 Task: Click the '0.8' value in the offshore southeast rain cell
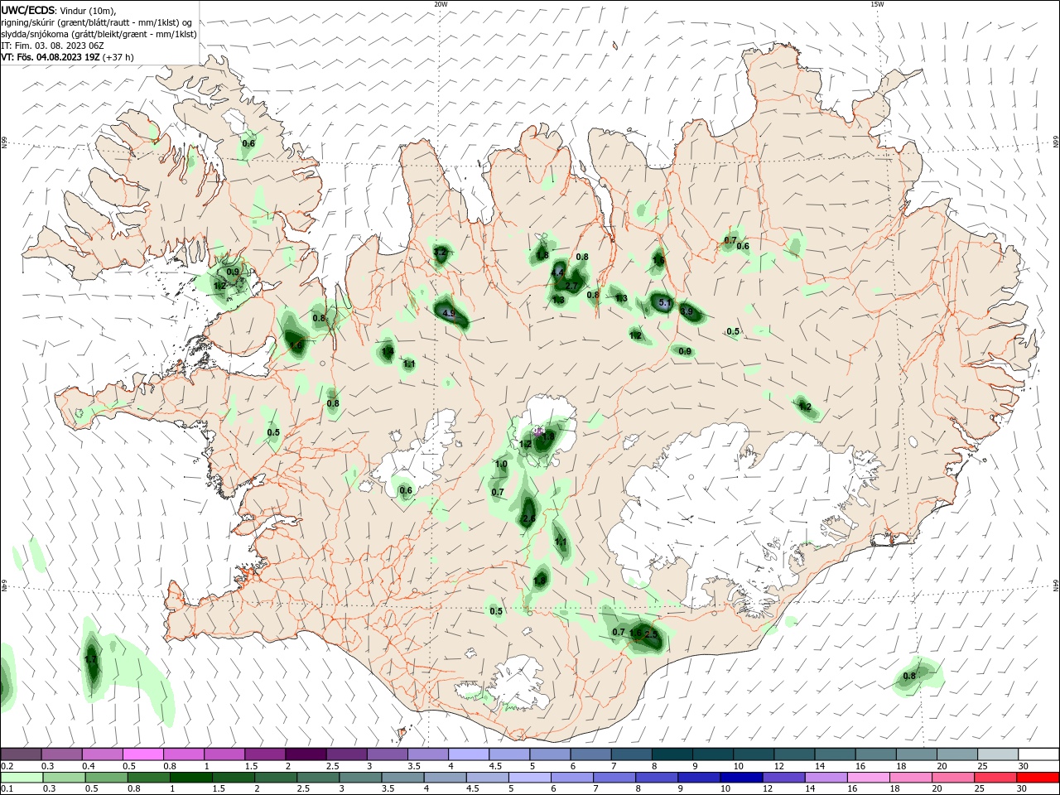pos(909,676)
